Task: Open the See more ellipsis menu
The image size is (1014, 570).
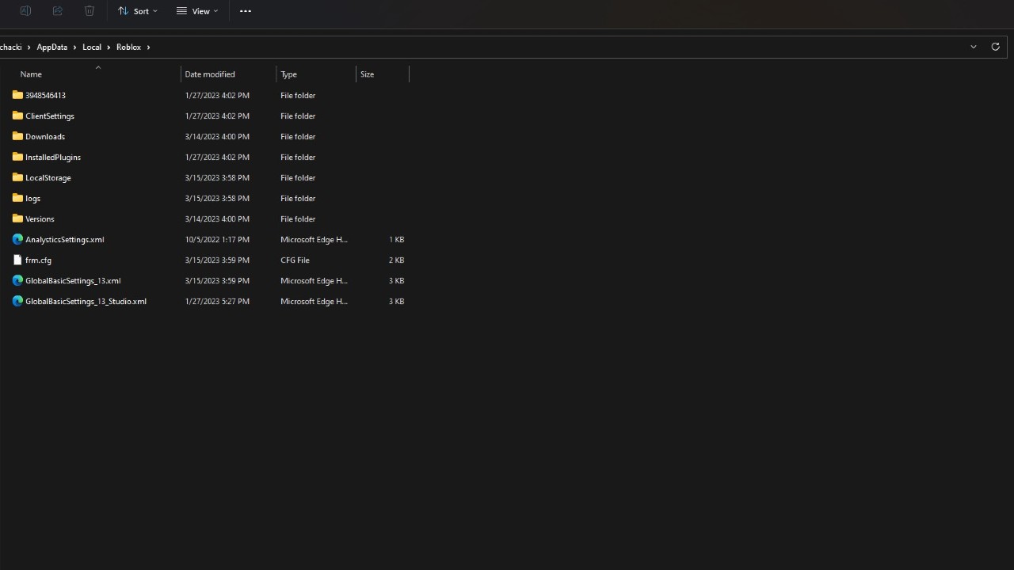Action: [x=246, y=11]
